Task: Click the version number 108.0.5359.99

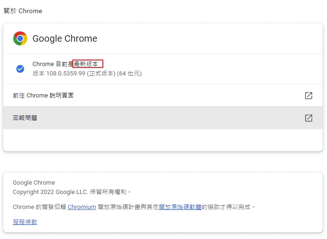Action: tap(65, 74)
